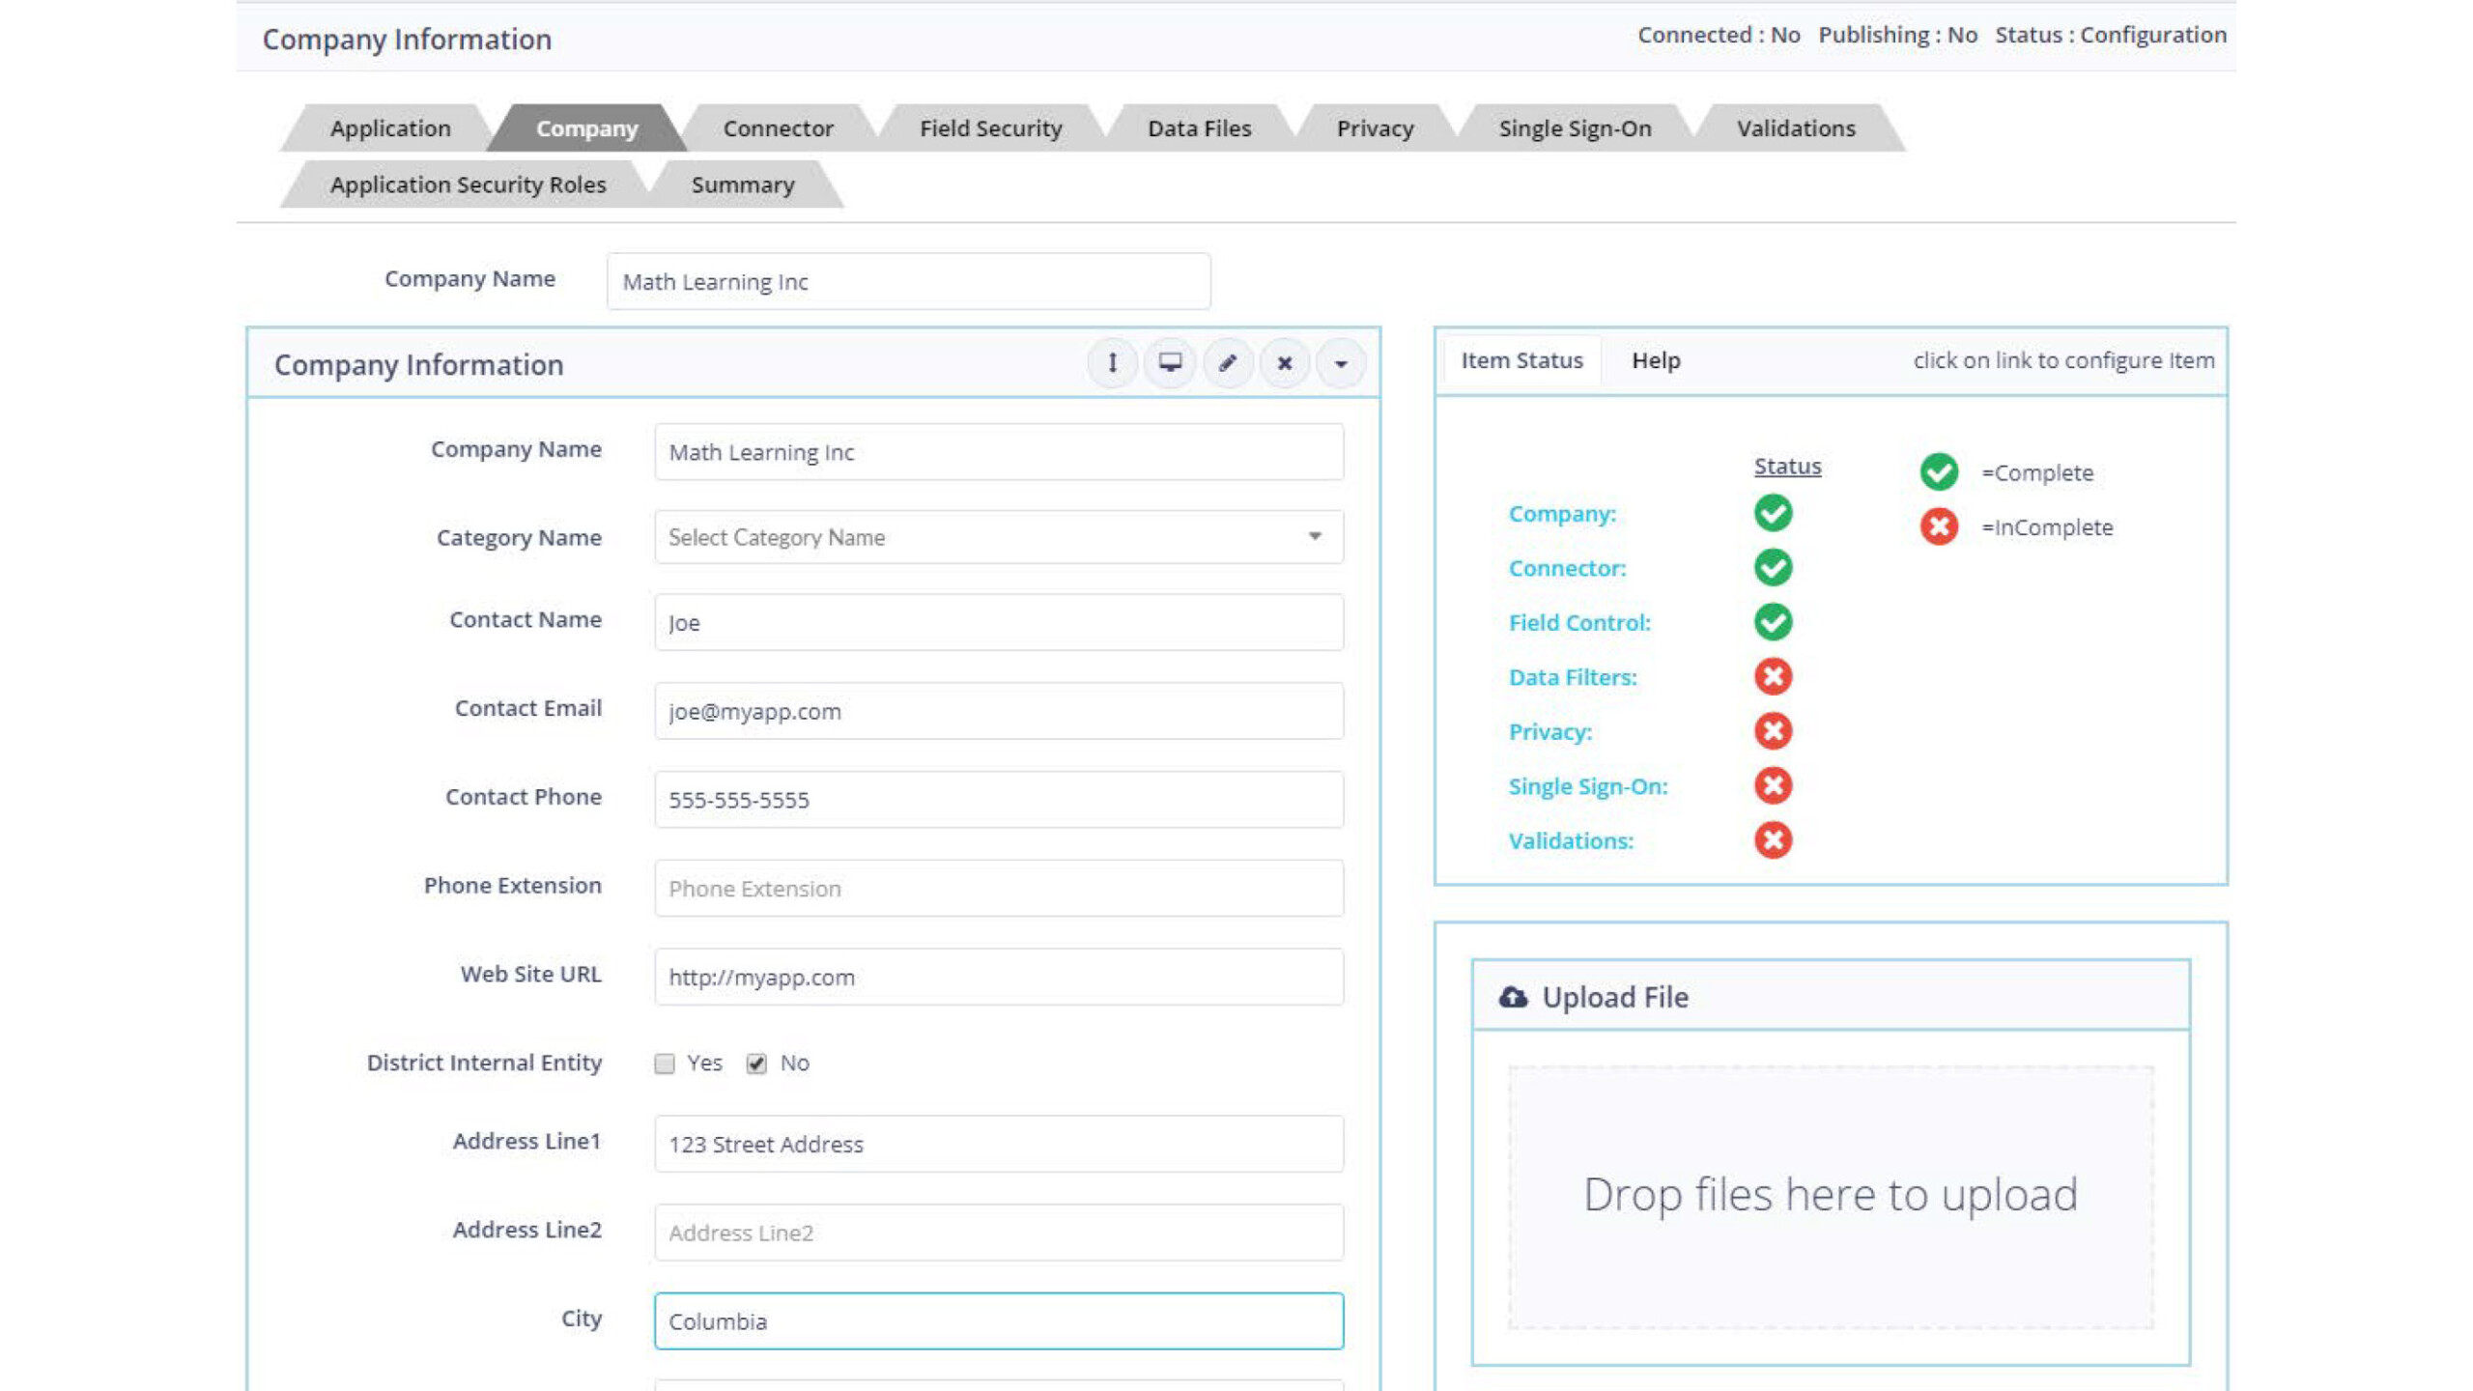The height and width of the screenshot is (1391, 2473).
Task: Click the resize arrows icon in Company Information panel
Action: point(1112,363)
